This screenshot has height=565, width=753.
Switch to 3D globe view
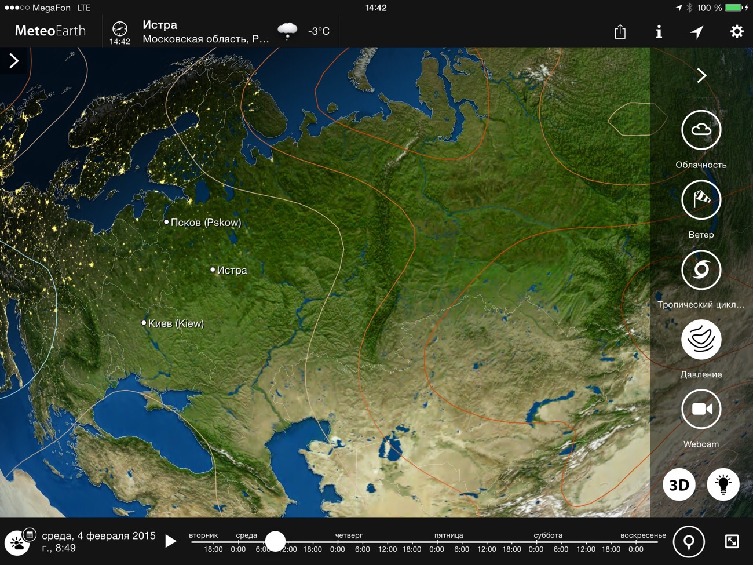[679, 484]
